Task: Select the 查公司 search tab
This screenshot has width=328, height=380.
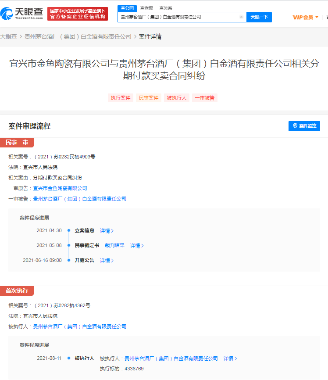Action: pyautogui.click(x=127, y=8)
